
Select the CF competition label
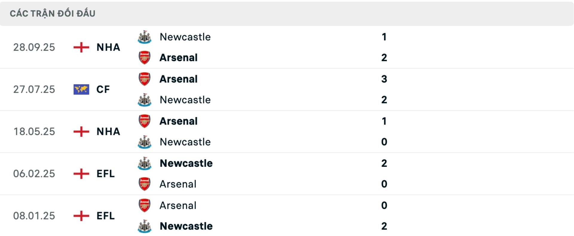[x=103, y=89]
